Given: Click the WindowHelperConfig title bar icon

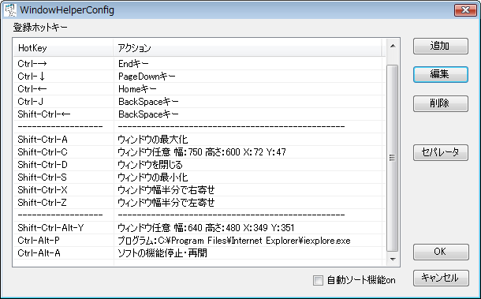Looking at the screenshot, I should point(10,10).
